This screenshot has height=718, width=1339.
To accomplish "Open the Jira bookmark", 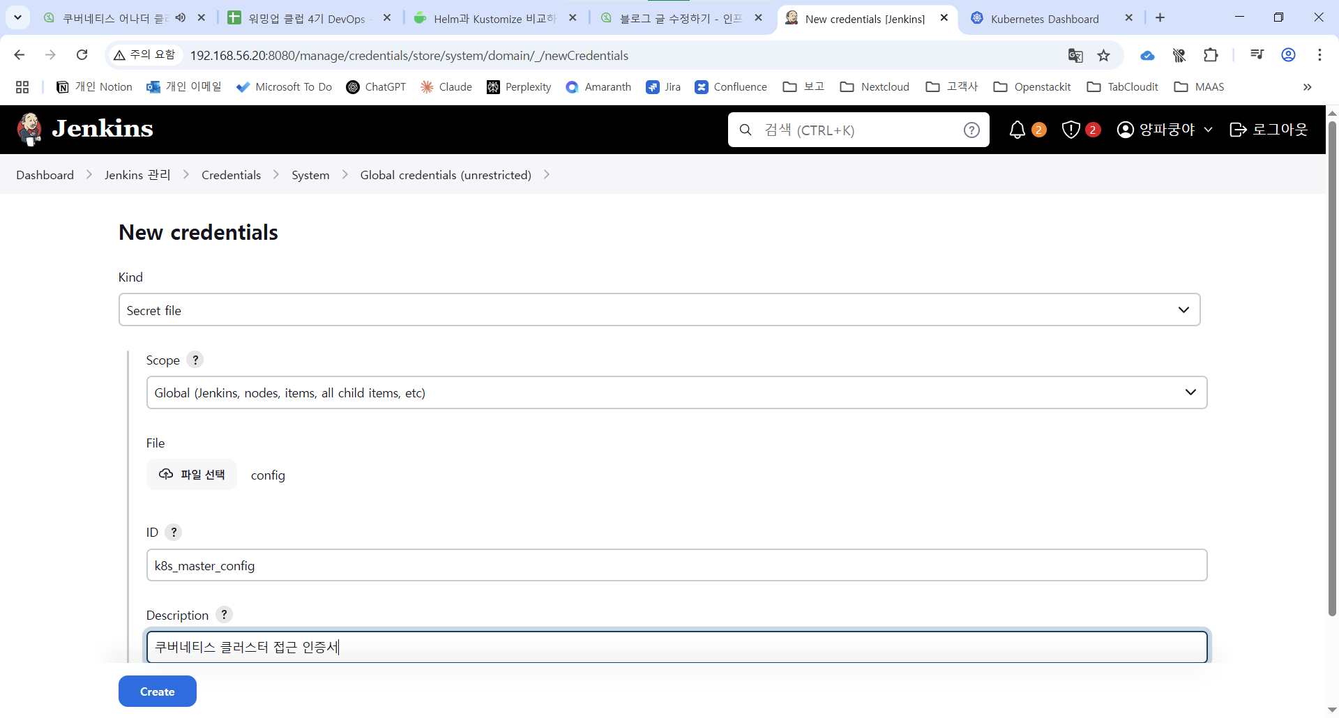I will tap(664, 87).
